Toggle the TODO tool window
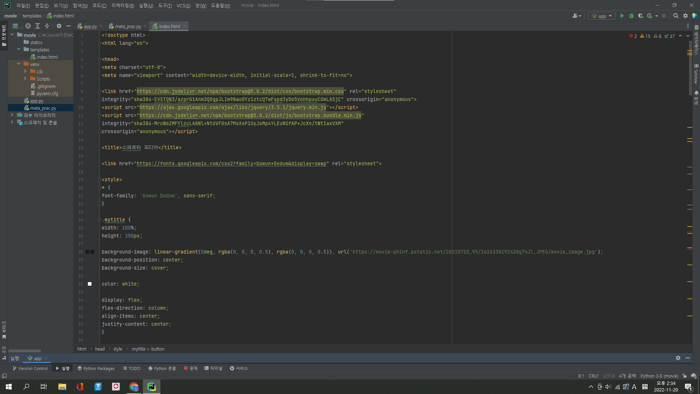 132,368
